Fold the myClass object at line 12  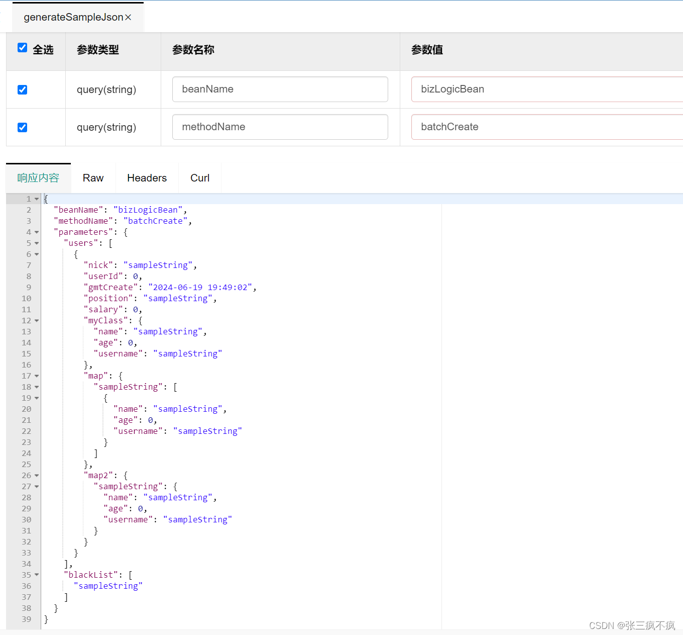coord(37,321)
